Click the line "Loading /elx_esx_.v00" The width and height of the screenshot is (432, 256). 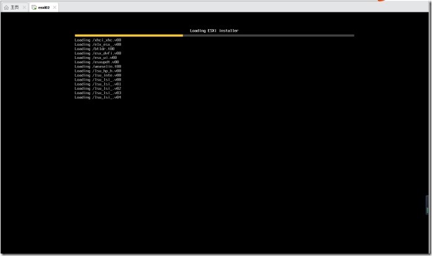point(98,44)
